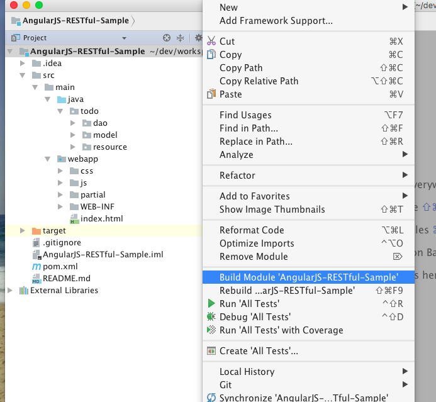Click the Cut scissors icon
The width and height of the screenshot is (436, 402).
coord(211,41)
